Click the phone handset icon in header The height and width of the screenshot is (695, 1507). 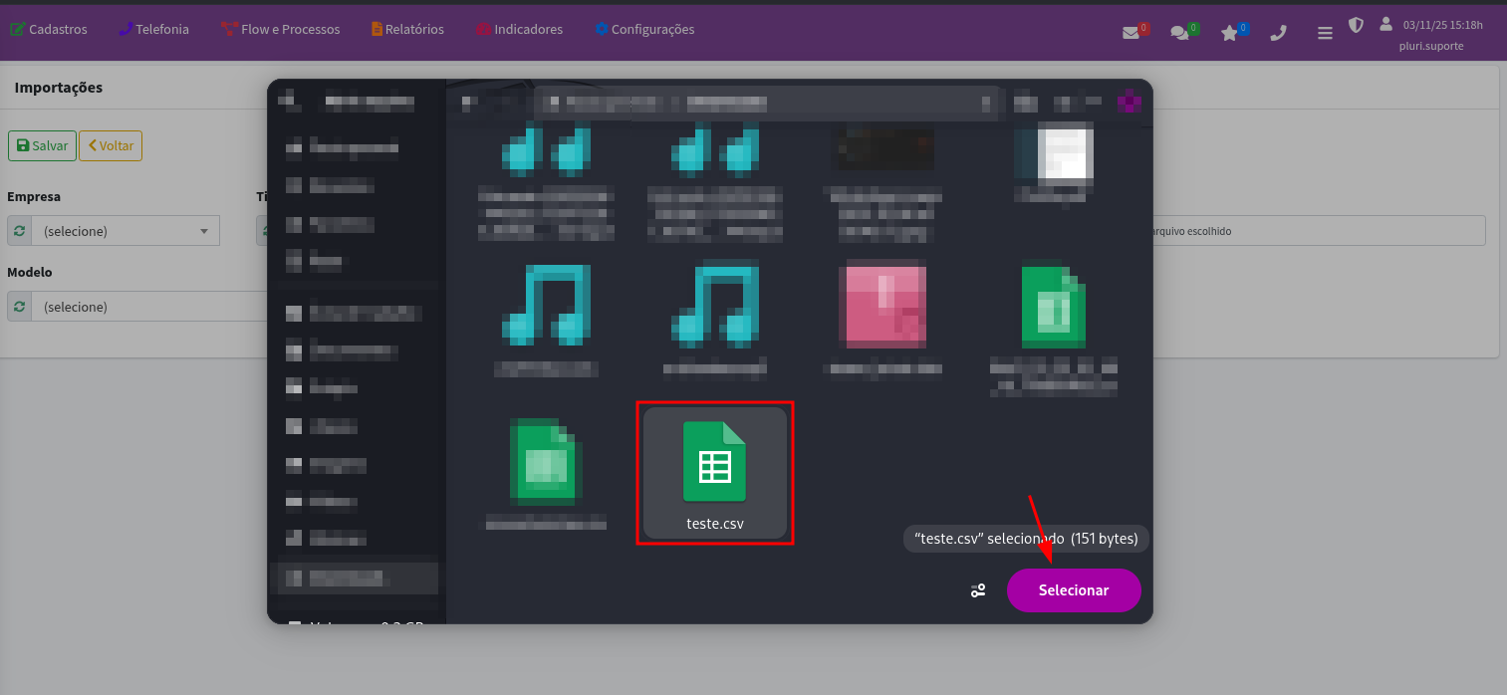point(1279,33)
